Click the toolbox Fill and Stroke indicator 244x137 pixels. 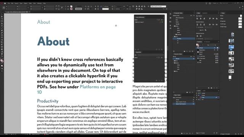(x=2, y=61)
